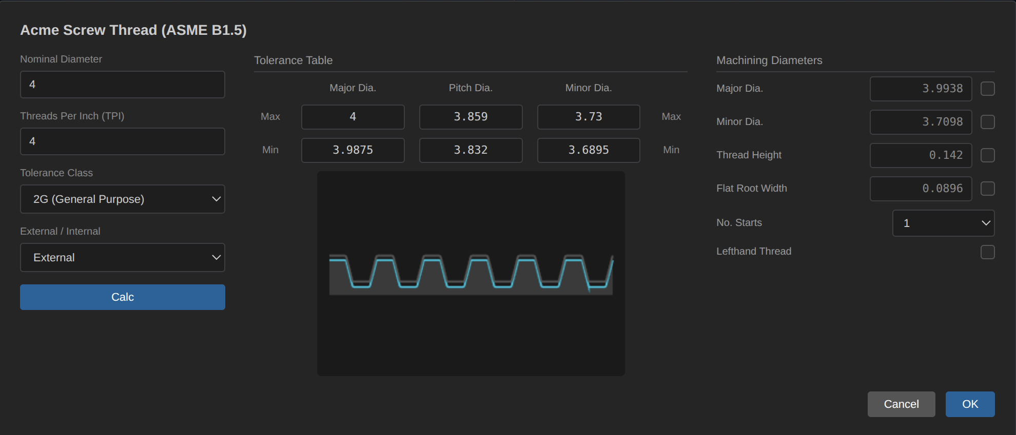This screenshot has width=1016, height=435.
Task: Click the No. Starts label
Action: [x=739, y=223]
